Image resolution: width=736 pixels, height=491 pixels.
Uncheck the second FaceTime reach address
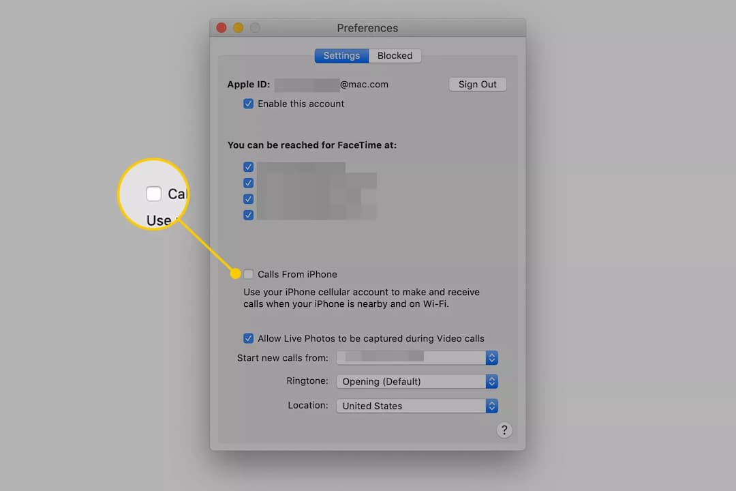tap(248, 183)
